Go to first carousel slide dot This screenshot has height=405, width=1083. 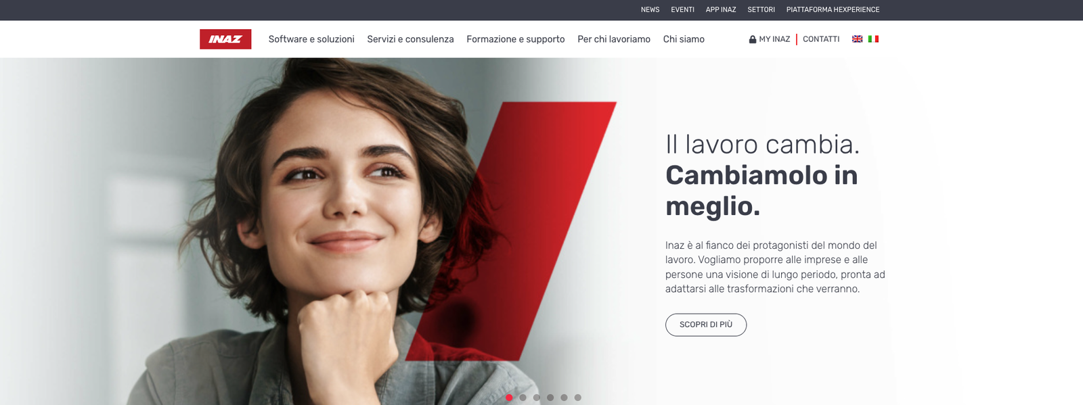pos(509,398)
